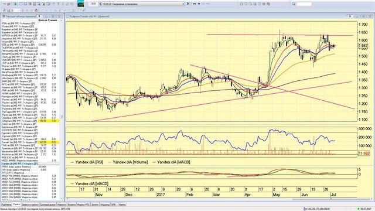Click the 2017 year marker on the time axis

point(161,195)
